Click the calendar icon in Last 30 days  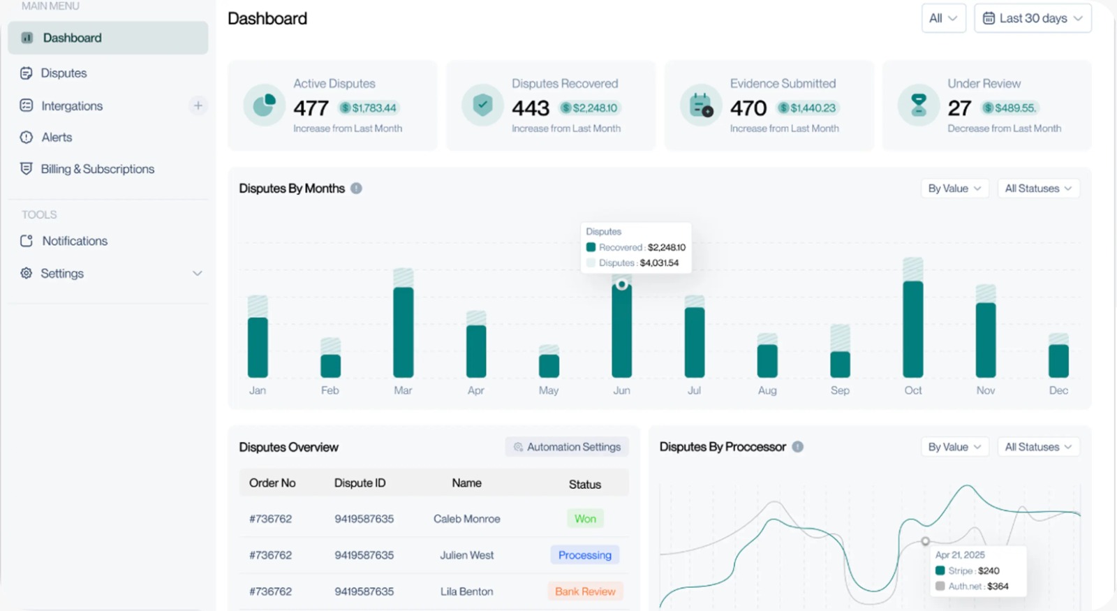point(989,18)
